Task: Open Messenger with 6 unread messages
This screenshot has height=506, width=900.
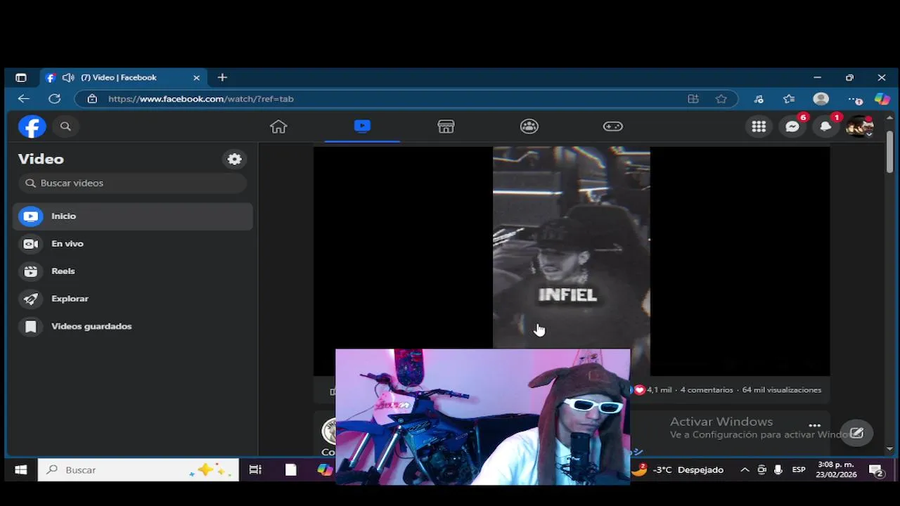Action: click(x=792, y=126)
